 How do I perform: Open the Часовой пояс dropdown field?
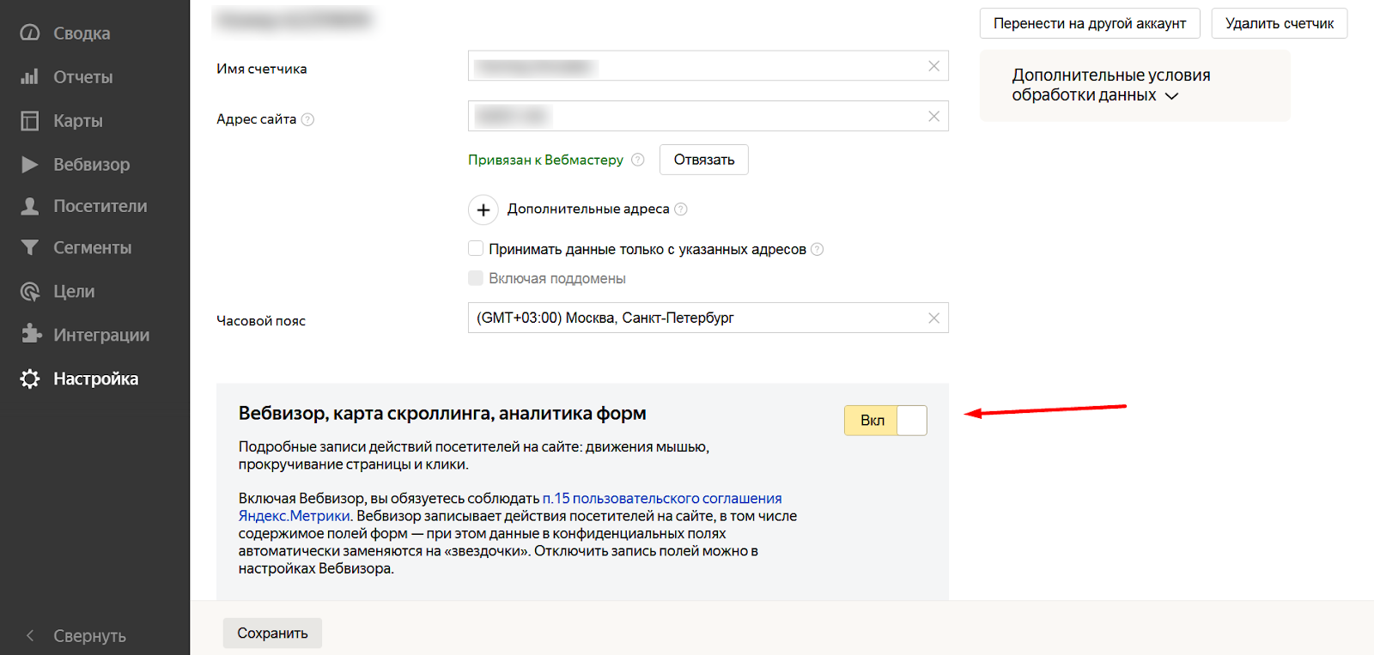[708, 318]
